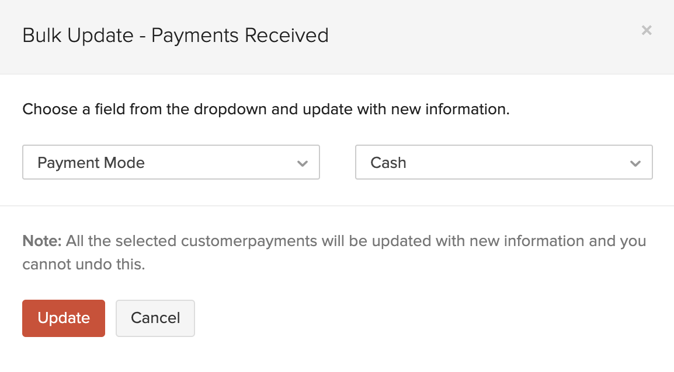Viewport: 674px width, 372px height.
Task: Click 'Payments Received' in the dialog title
Action: pyautogui.click(x=239, y=36)
